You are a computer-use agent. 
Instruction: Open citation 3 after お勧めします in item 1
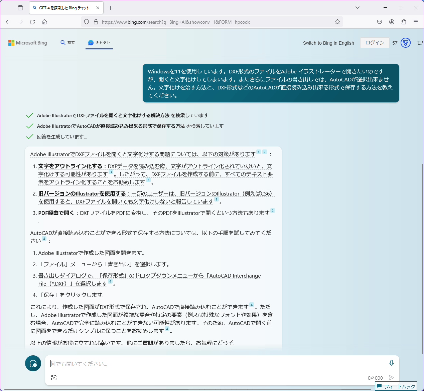tap(148, 180)
